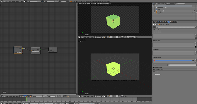Click the outliner search field
The width and height of the screenshot is (197, 104).
tap(180, 4)
